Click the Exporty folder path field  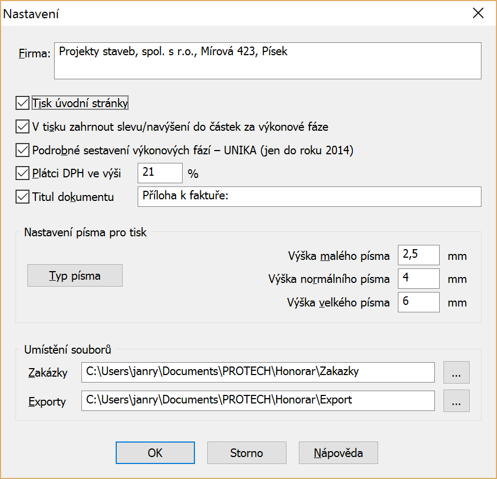(258, 401)
